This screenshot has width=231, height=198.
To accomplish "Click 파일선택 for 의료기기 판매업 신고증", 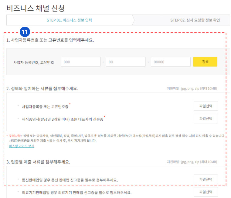I will point(206,192).
